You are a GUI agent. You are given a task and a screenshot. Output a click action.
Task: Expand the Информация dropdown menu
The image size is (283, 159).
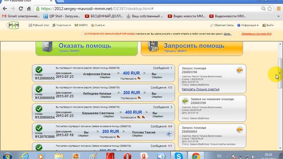[248, 25]
